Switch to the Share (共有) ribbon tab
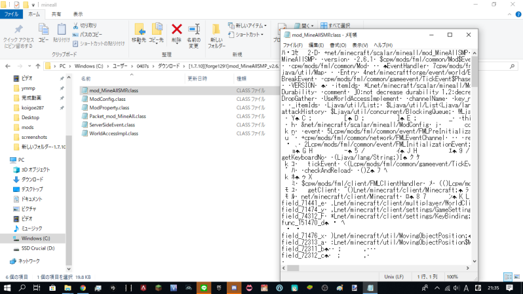Image resolution: width=523 pixels, height=294 pixels. (56, 13)
